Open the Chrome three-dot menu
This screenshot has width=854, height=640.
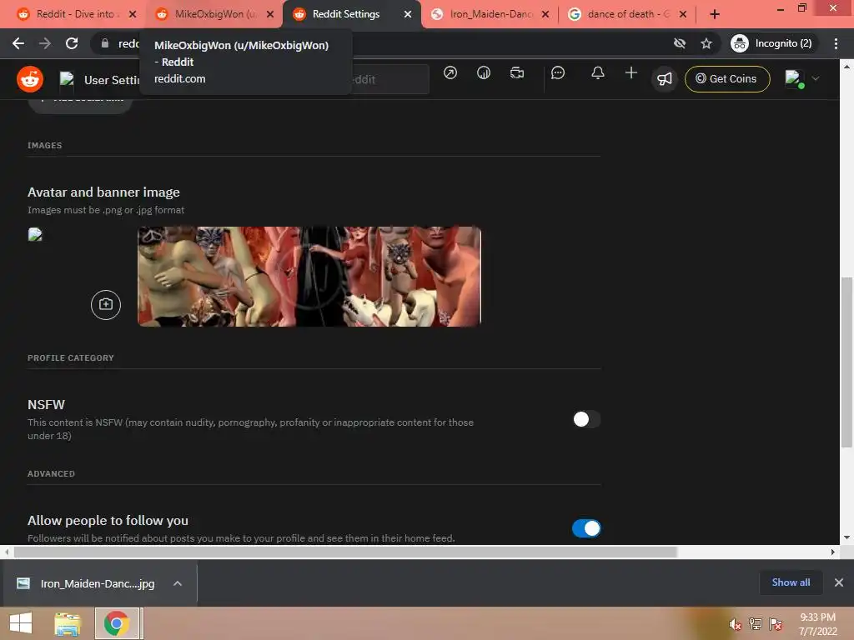tap(836, 43)
